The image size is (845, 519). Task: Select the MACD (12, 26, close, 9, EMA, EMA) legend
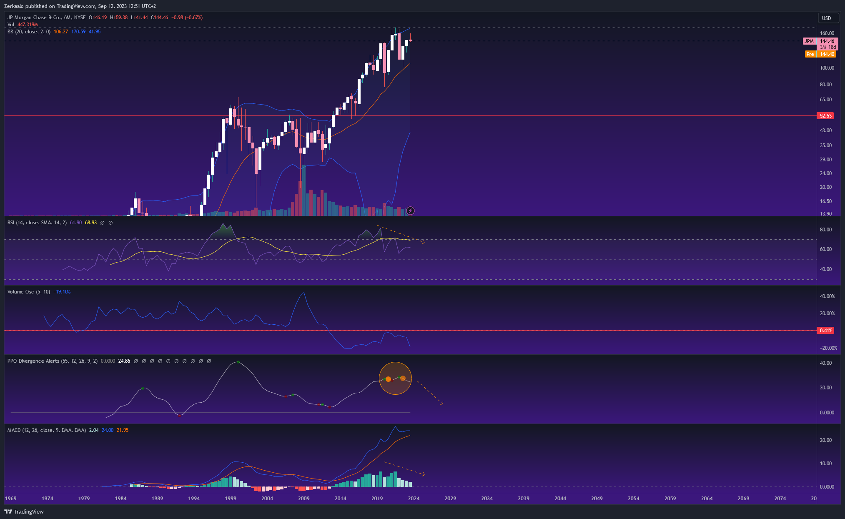pyautogui.click(x=47, y=430)
